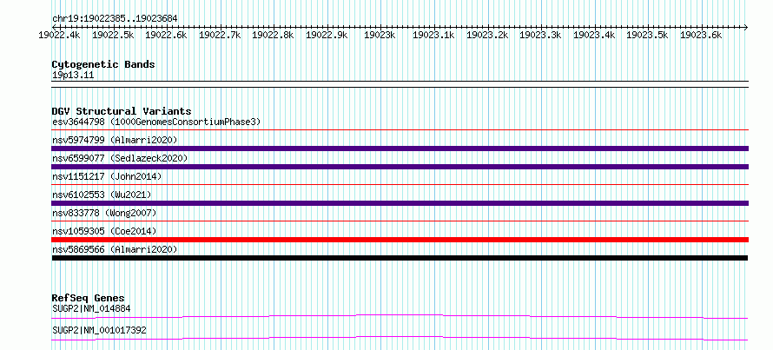Click ruler tick label 19022.9k
The height and width of the screenshot is (350, 773).
click(327, 35)
